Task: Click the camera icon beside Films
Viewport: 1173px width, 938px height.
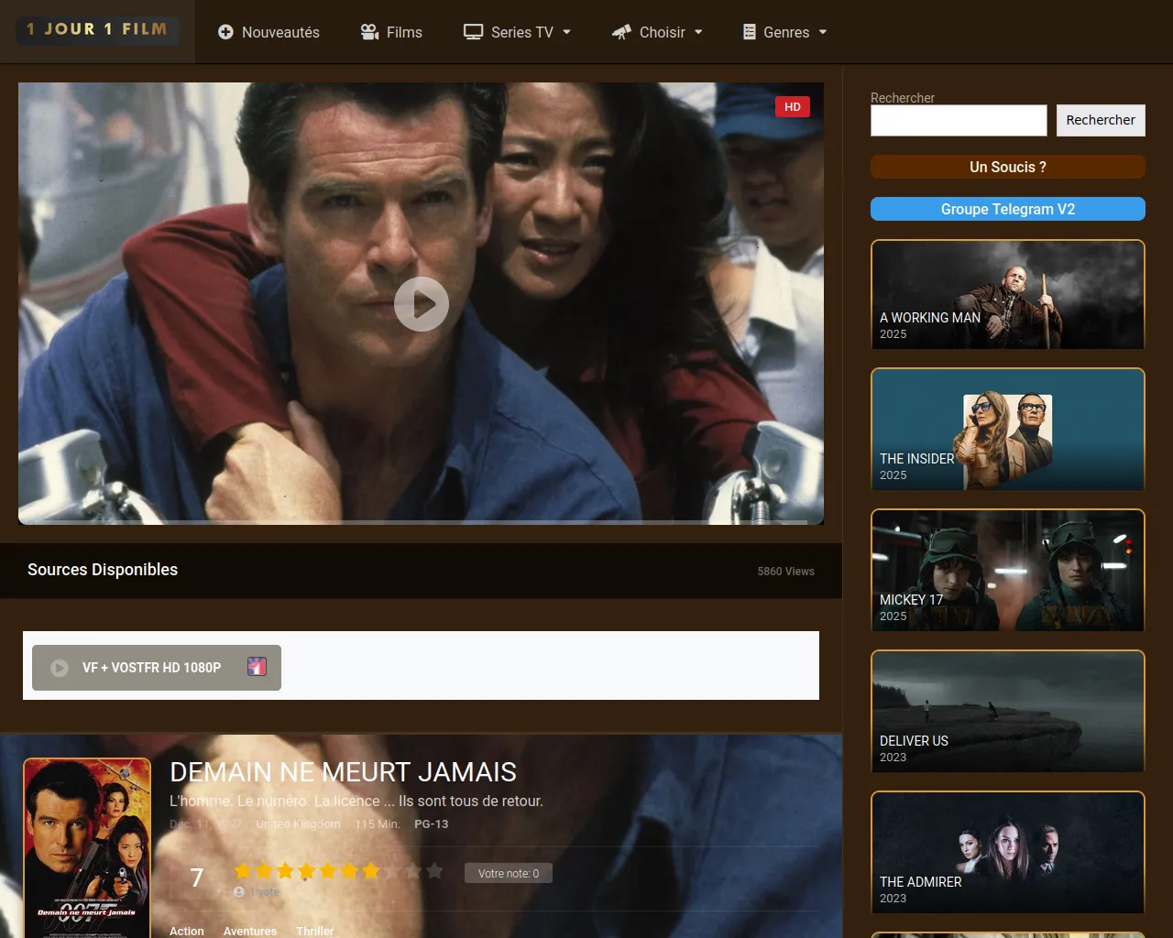Action: [x=369, y=32]
